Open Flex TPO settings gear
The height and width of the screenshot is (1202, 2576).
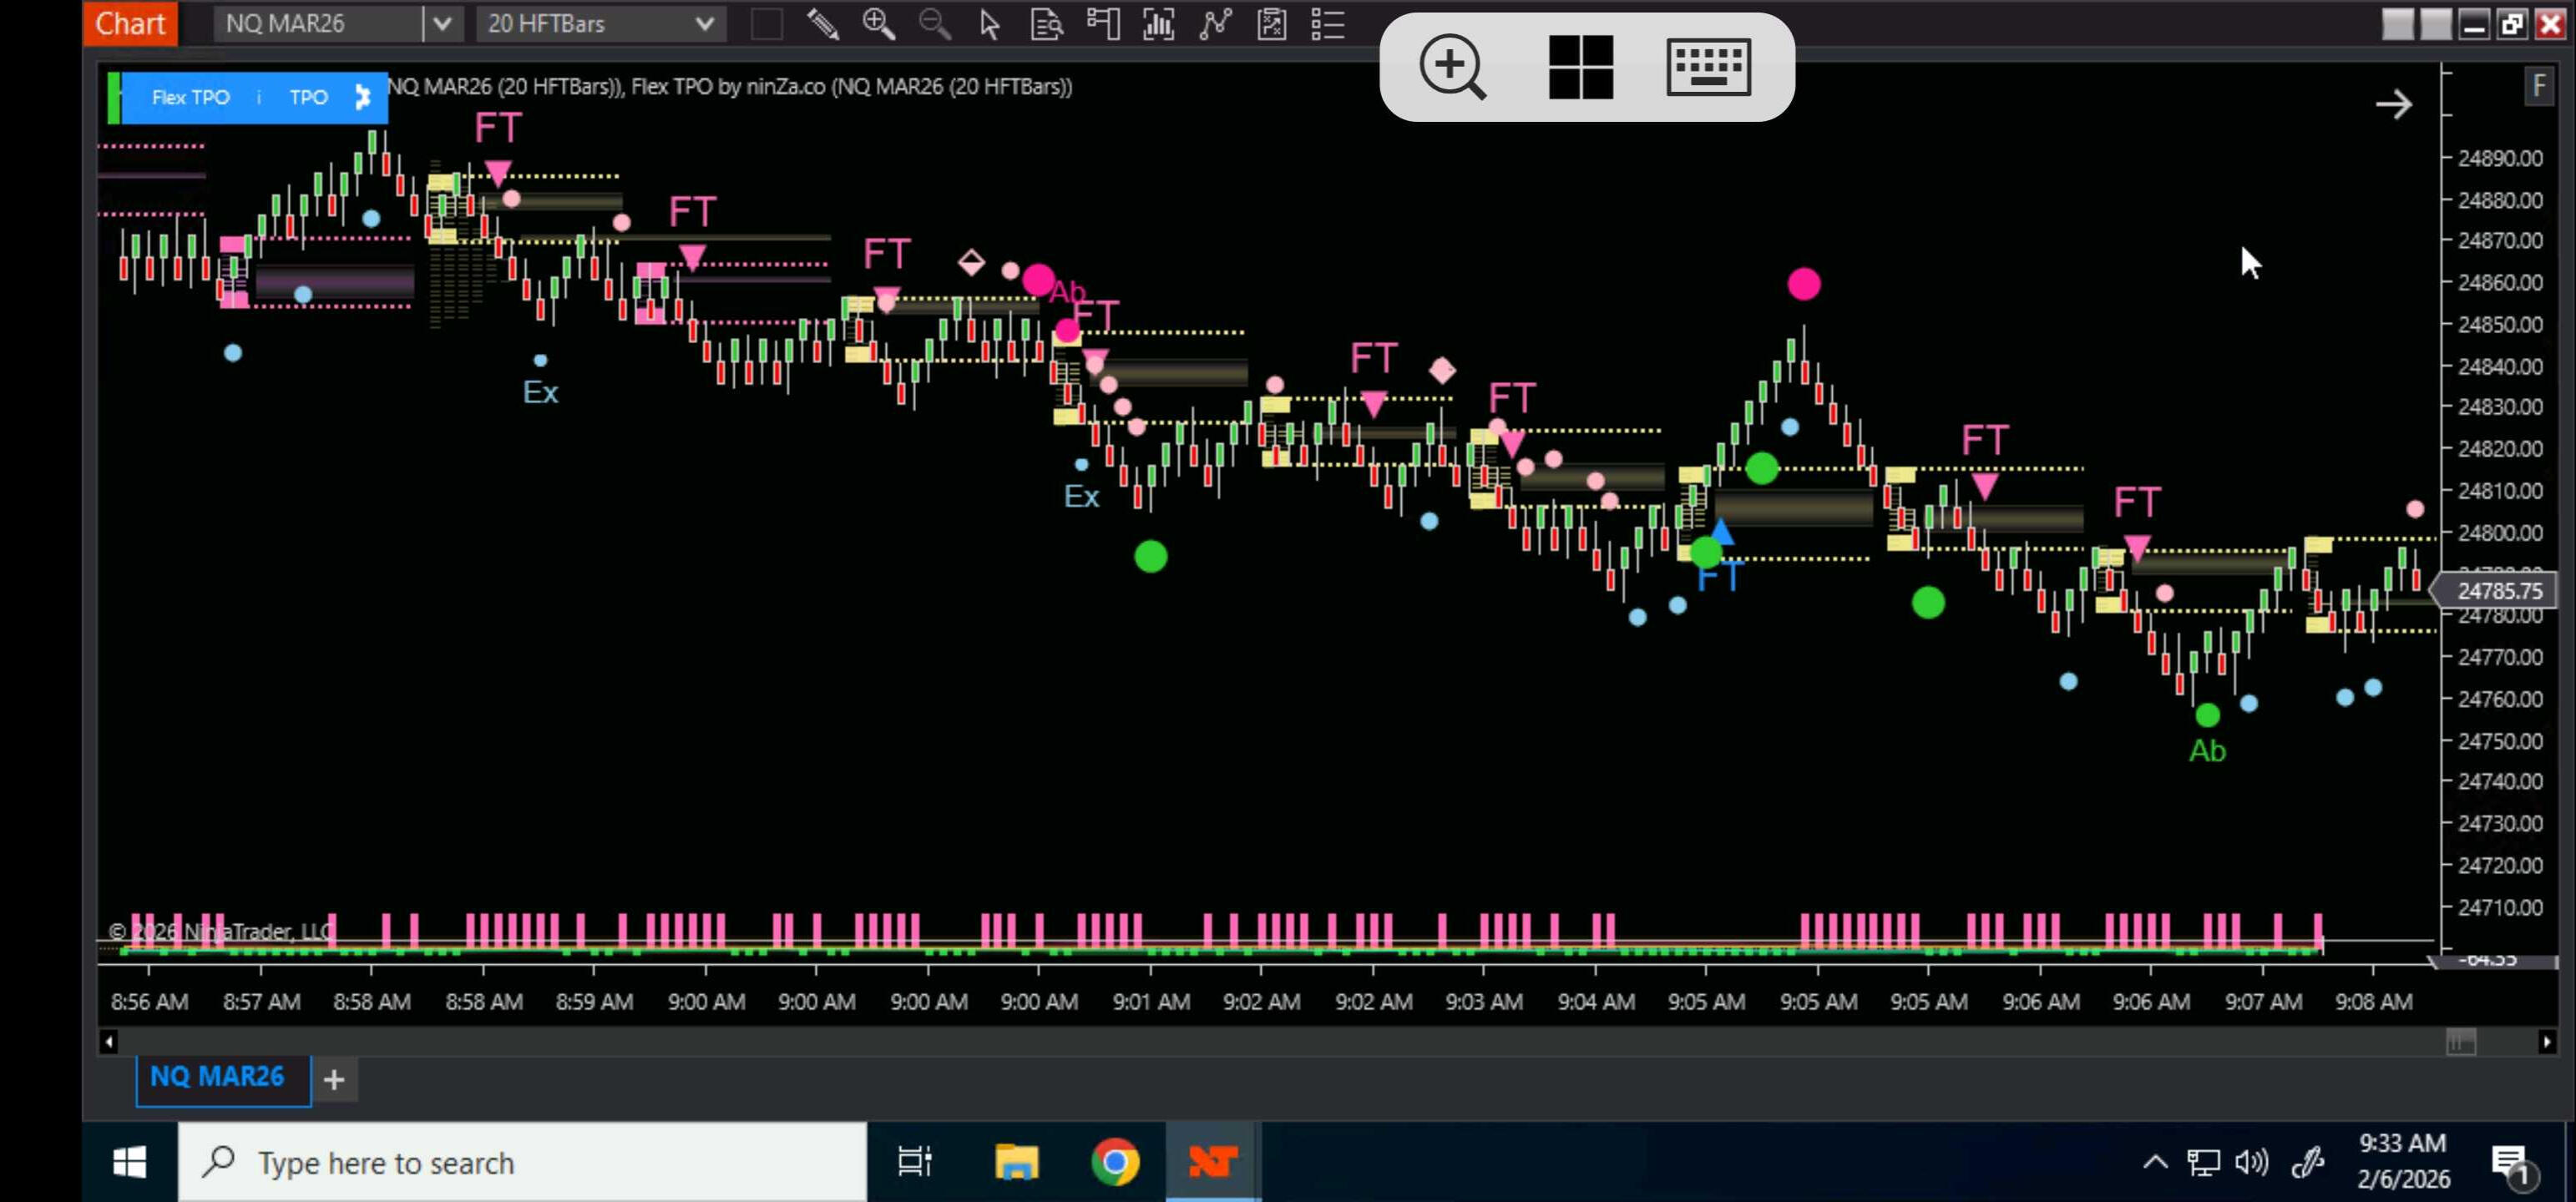click(363, 97)
